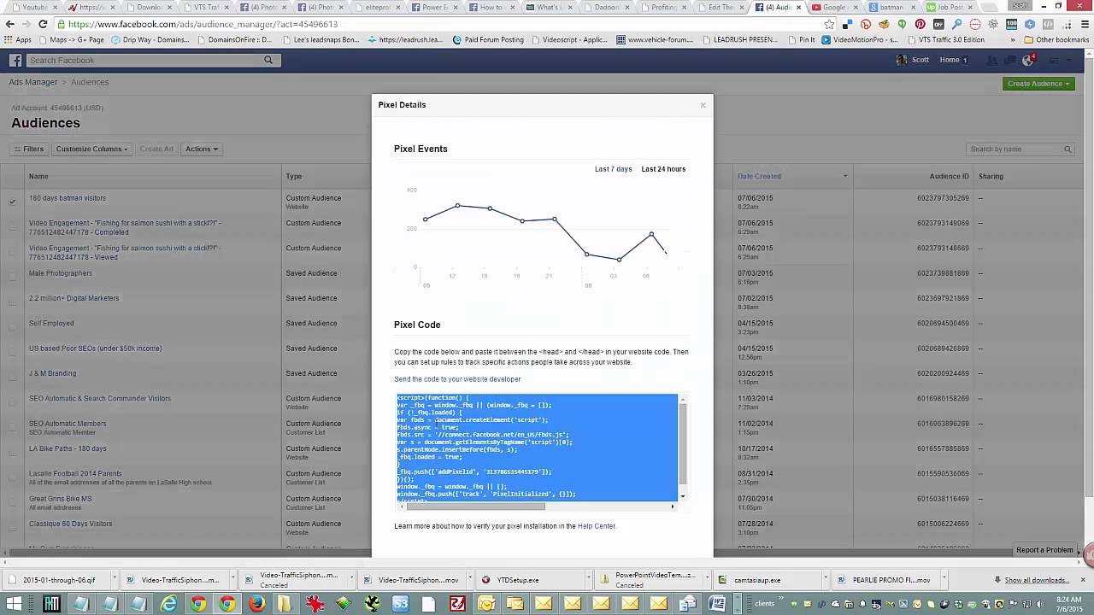Open Firefox from taskbar
Screen dimensions: 1094x615
[x=256, y=604]
